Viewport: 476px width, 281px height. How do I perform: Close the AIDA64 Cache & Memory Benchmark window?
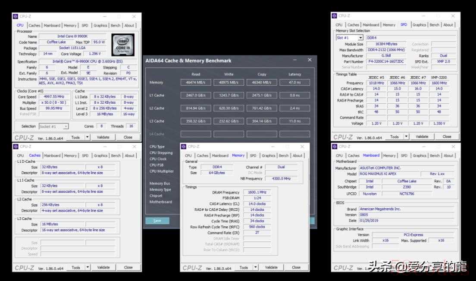[x=310, y=60]
